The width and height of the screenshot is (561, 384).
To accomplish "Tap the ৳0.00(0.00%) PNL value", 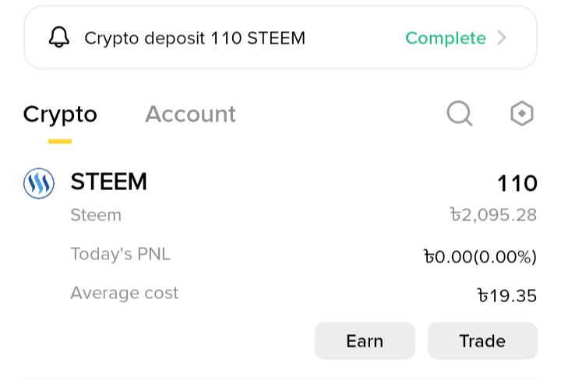I will click(480, 257).
